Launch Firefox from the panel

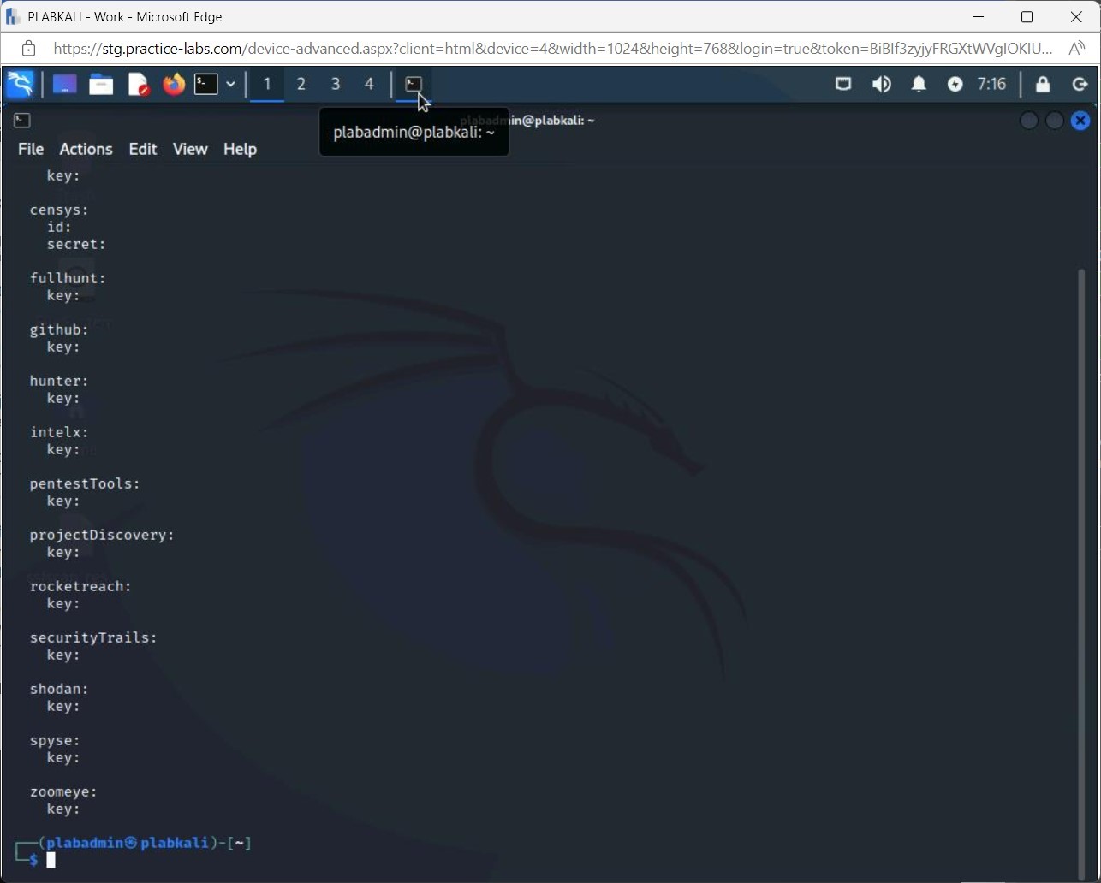pos(174,84)
